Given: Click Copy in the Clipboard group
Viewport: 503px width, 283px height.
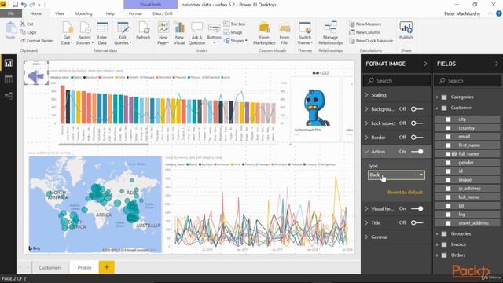Looking at the screenshot, I should (x=28, y=32).
